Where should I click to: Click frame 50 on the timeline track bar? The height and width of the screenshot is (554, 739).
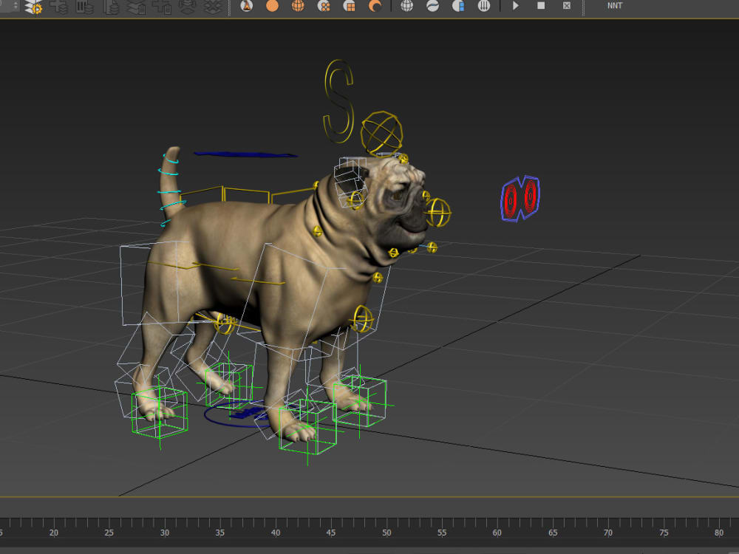386,532
